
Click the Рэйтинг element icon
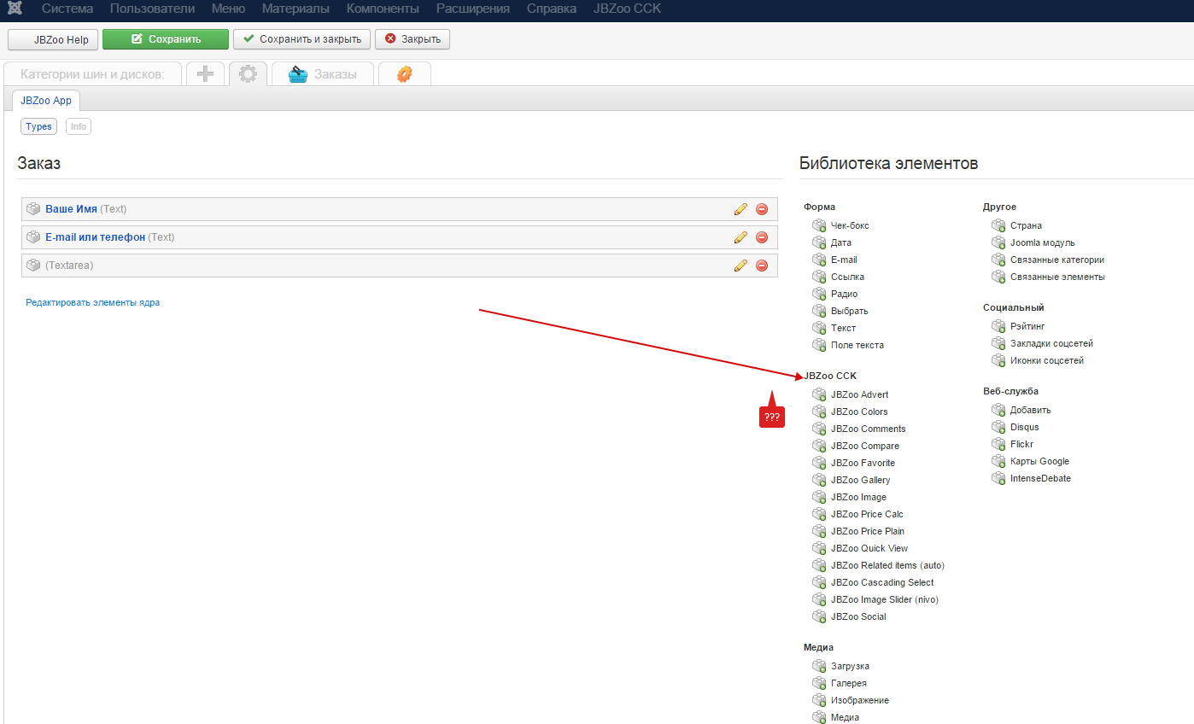click(998, 326)
